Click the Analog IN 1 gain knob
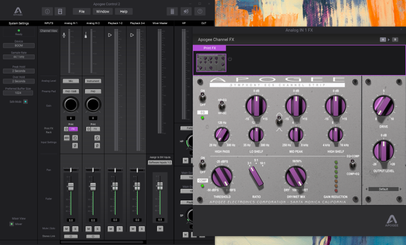The height and width of the screenshot is (245, 406). click(x=71, y=105)
